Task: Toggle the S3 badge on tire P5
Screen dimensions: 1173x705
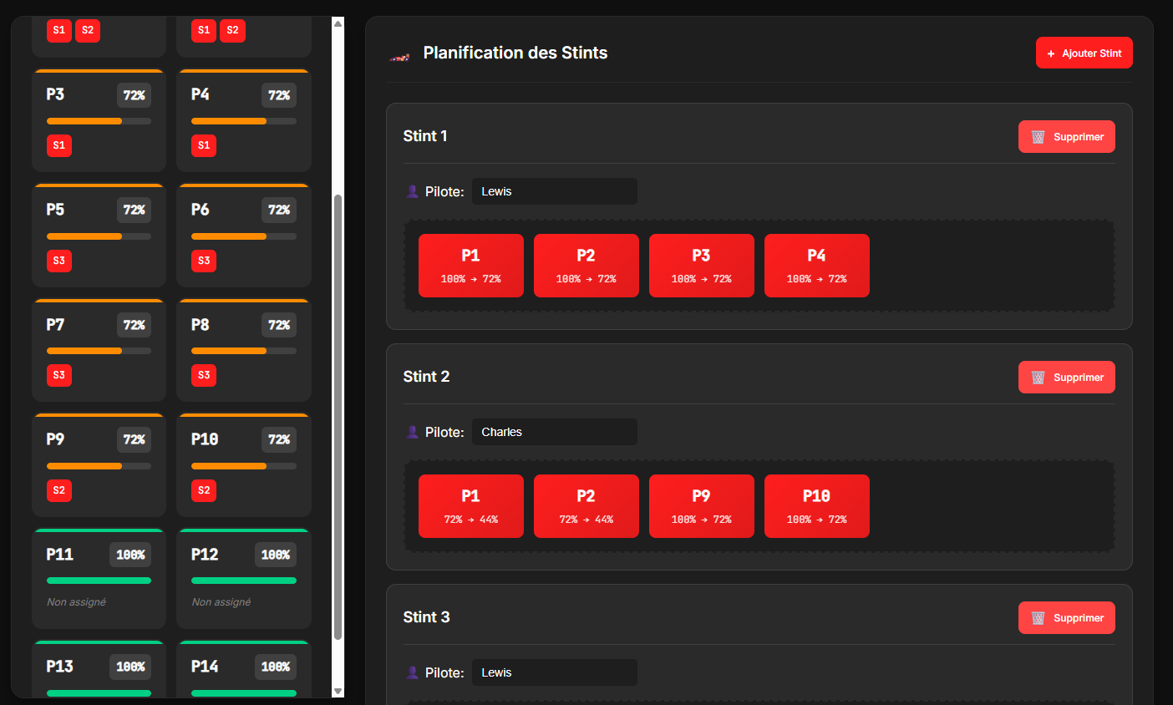Action: point(58,261)
